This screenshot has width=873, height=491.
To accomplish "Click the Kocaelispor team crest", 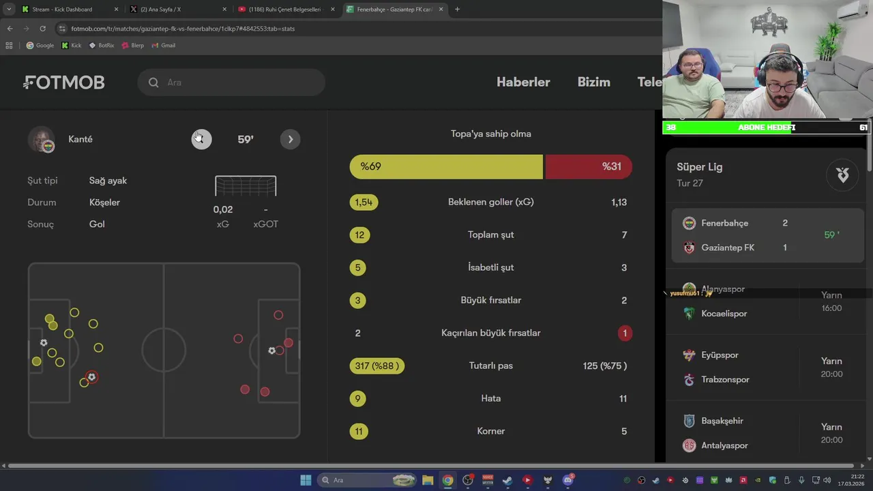I will click(689, 314).
